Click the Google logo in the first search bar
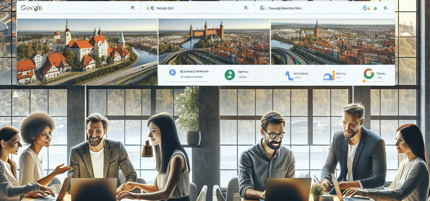 point(31,8)
